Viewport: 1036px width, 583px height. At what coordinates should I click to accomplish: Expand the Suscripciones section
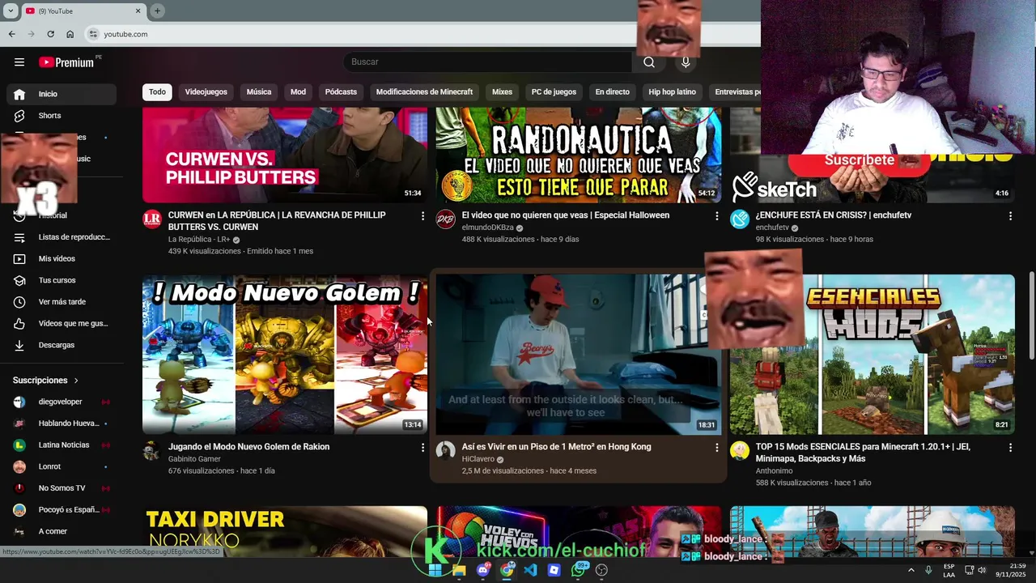click(x=46, y=381)
